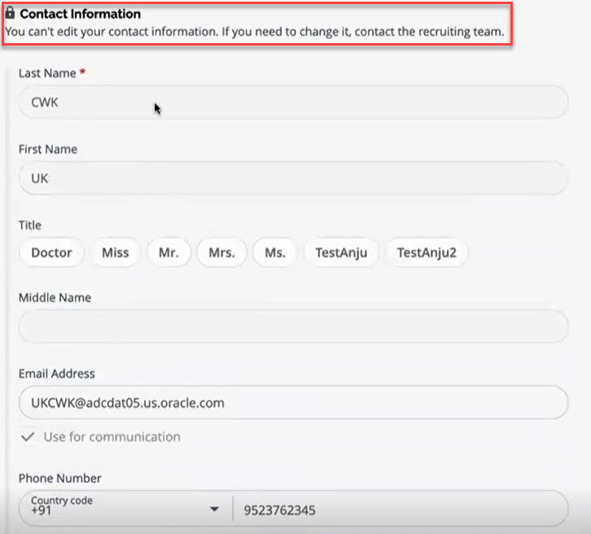Choose the Mr. title pill
The width and height of the screenshot is (591, 534).
click(x=169, y=252)
